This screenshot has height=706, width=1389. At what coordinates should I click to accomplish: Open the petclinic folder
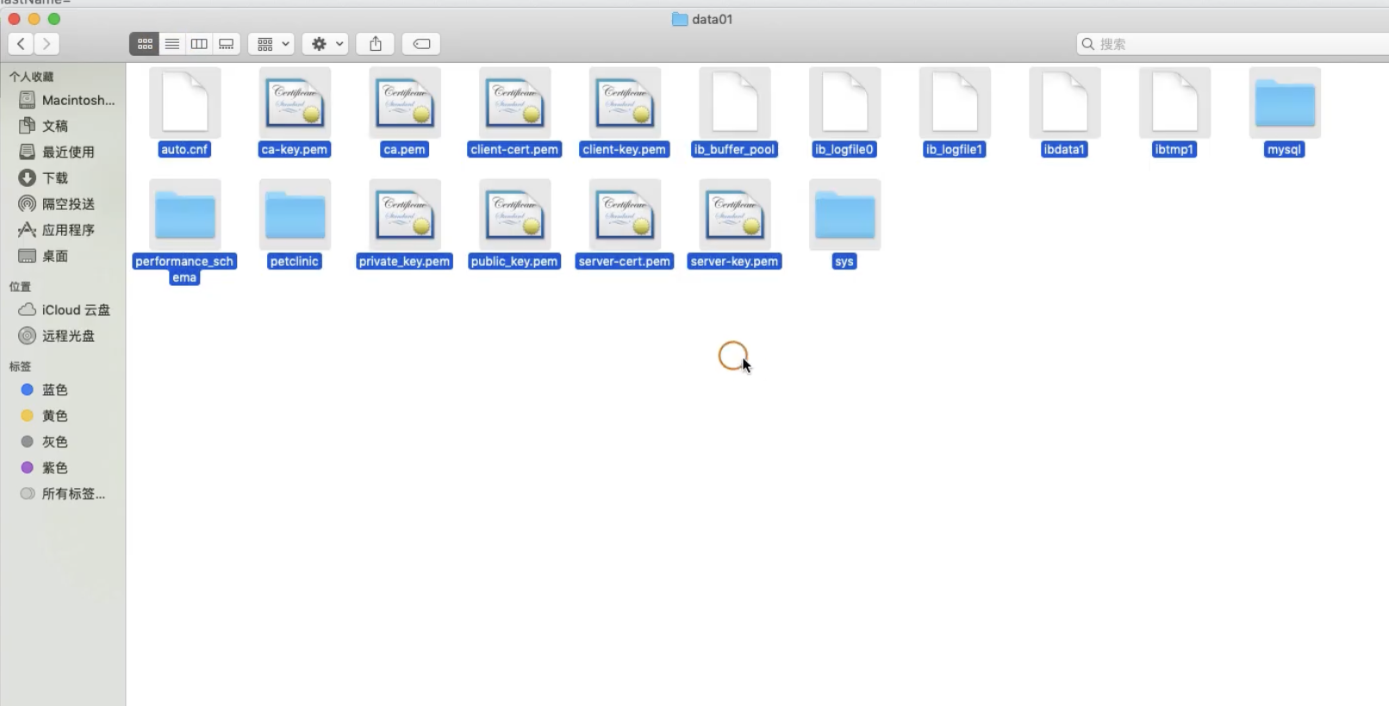(x=295, y=215)
